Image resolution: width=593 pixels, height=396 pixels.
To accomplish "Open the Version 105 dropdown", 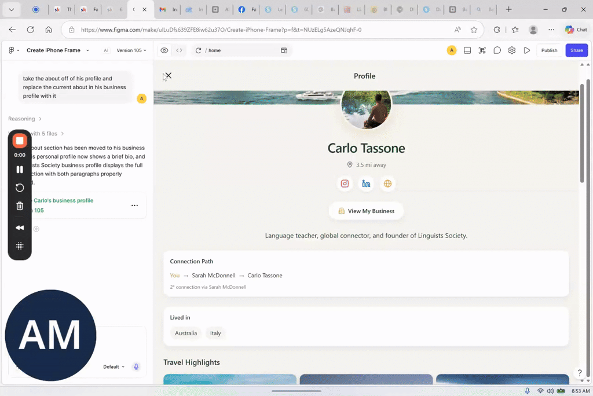I will coord(131,50).
